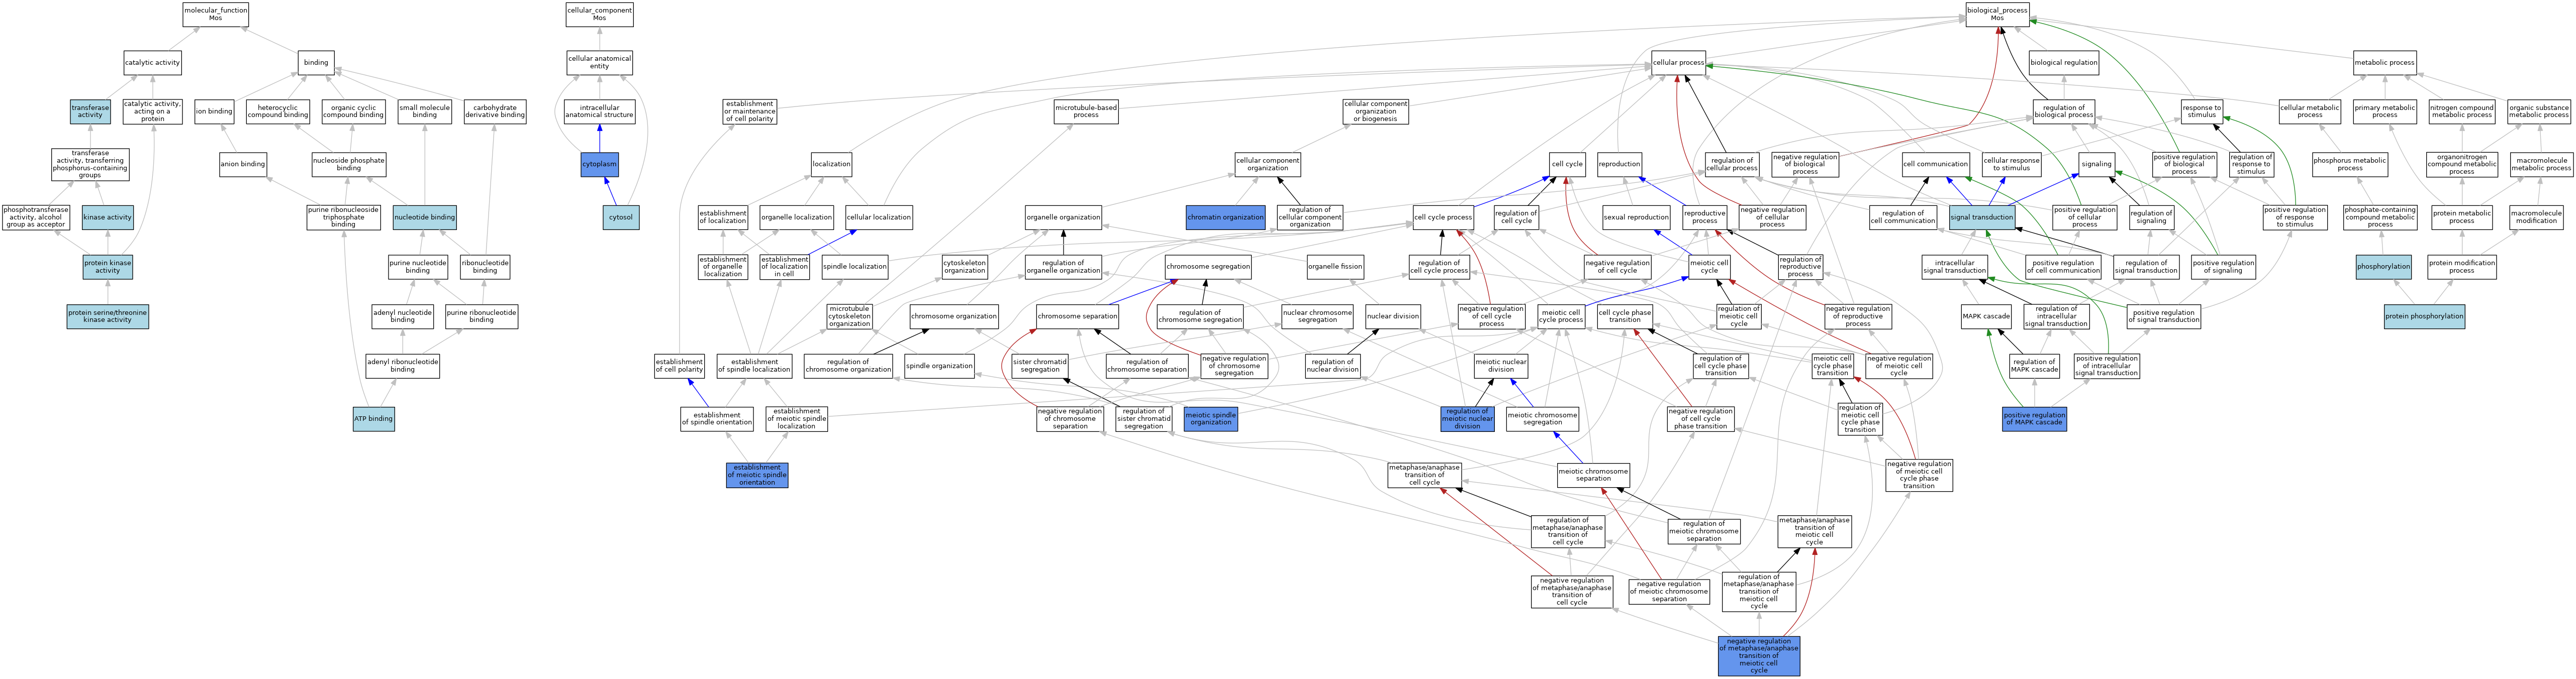
Task: Select the light blue 'signal transduction' node
Action: (x=1981, y=216)
